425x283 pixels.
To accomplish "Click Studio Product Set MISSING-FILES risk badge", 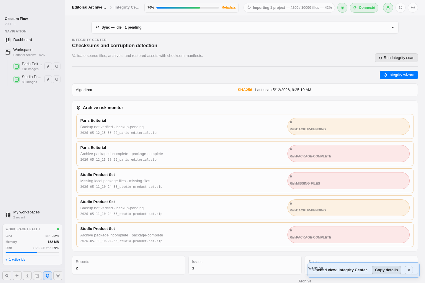I will 349,181.
